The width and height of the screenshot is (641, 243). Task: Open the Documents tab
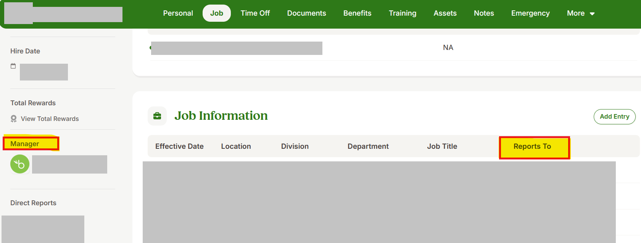(306, 13)
